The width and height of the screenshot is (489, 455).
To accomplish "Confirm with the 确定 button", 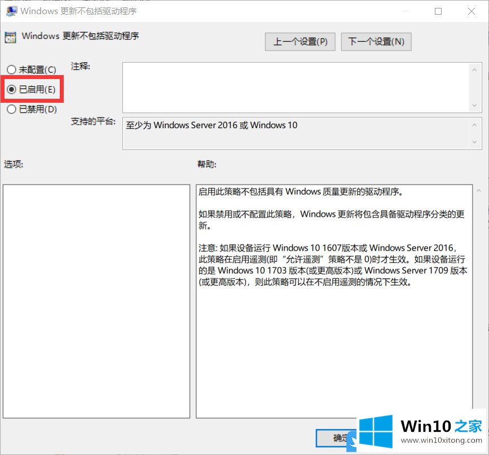I will pyautogui.click(x=336, y=438).
